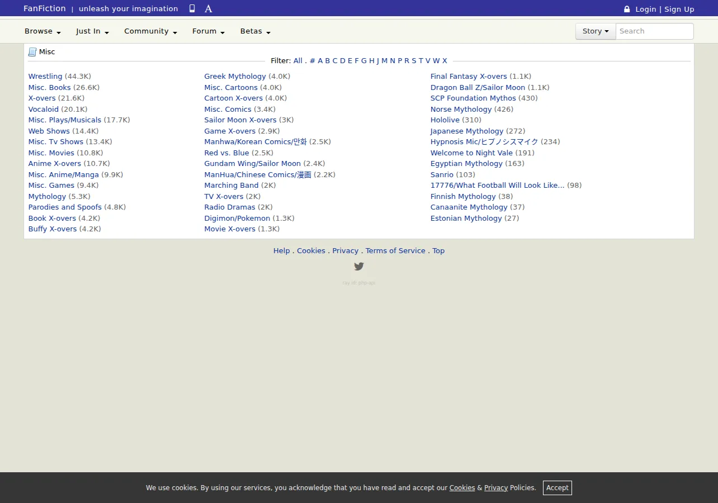This screenshot has width=718, height=503.
Task: Browse Parodies and Spoofs stories
Action: [x=65, y=207]
